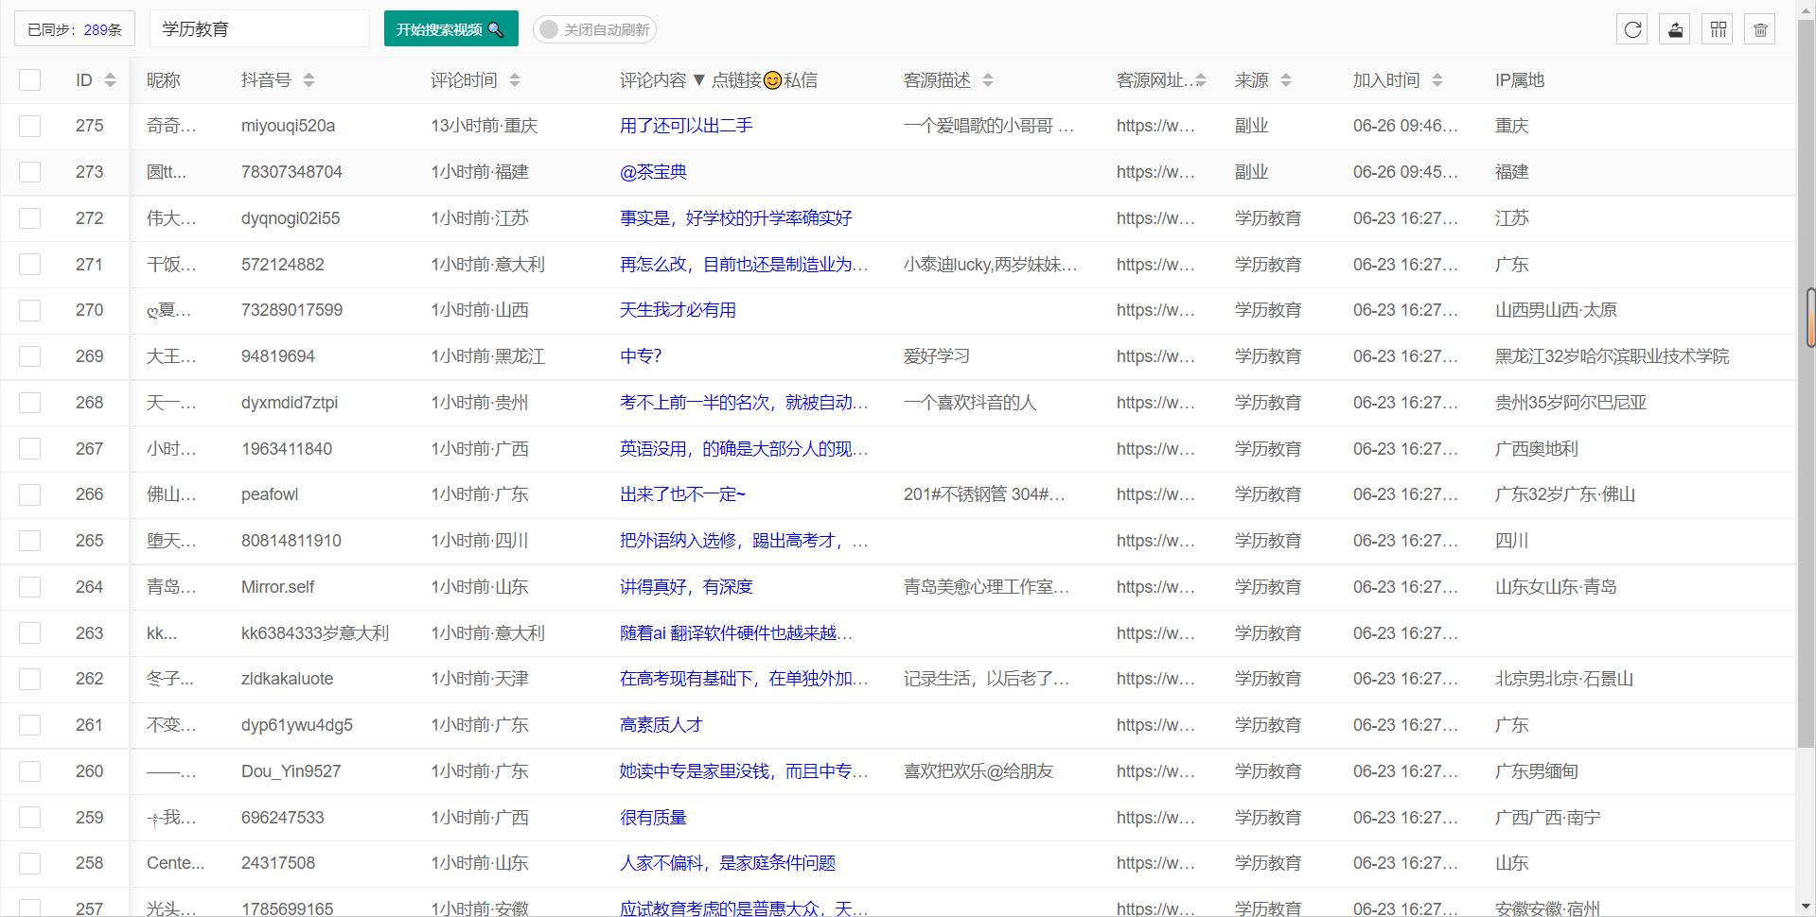Click the column layout settings icon
The image size is (1816, 917).
(x=1717, y=28)
